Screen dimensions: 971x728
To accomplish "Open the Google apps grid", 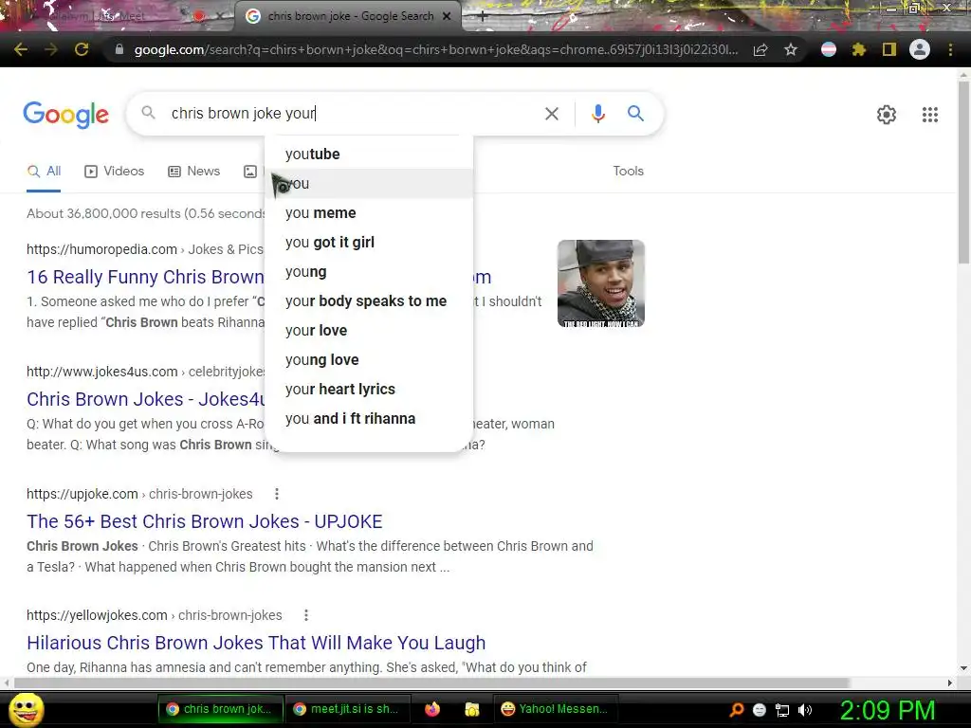I will (x=929, y=115).
